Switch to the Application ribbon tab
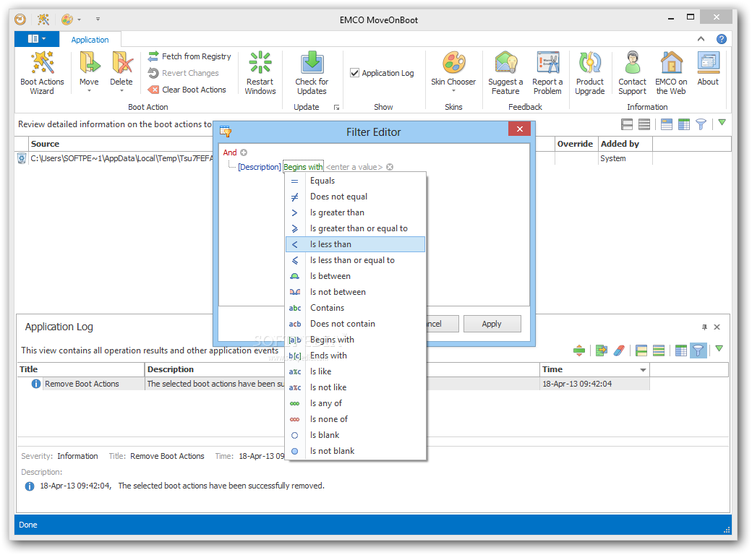Image resolution: width=752 pixels, height=555 pixels. coord(90,40)
